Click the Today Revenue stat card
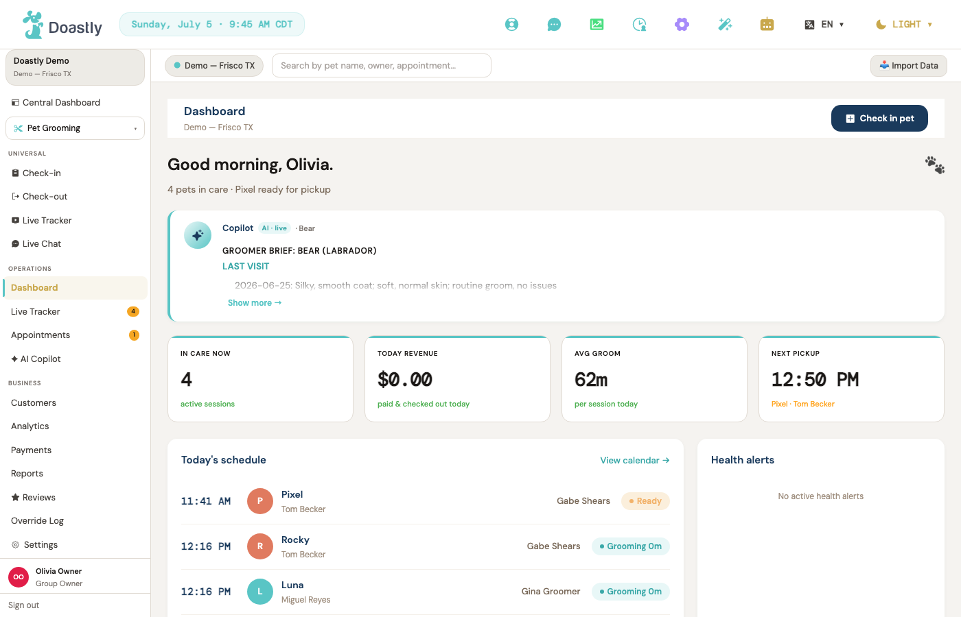This screenshot has height=617, width=961. click(458, 379)
